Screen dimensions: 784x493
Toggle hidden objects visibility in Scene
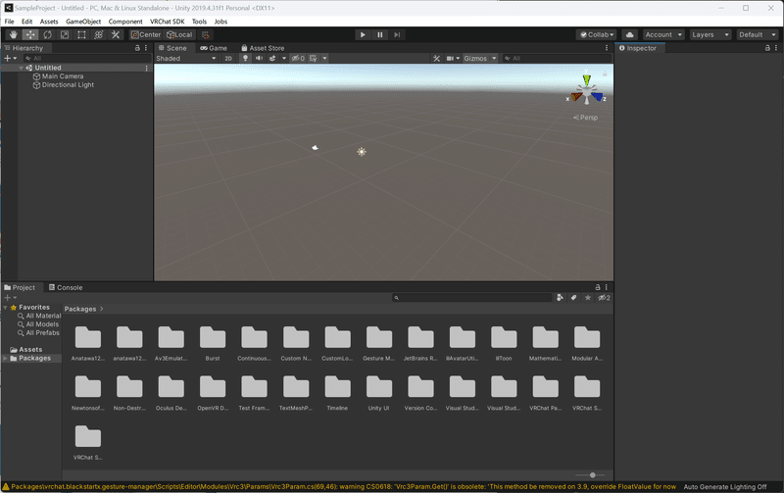(298, 59)
